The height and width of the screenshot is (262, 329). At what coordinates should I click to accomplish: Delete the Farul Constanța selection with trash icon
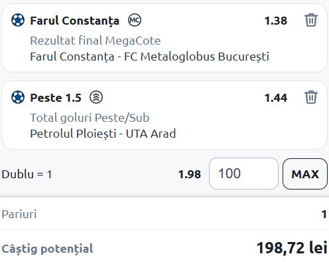tap(311, 20)
